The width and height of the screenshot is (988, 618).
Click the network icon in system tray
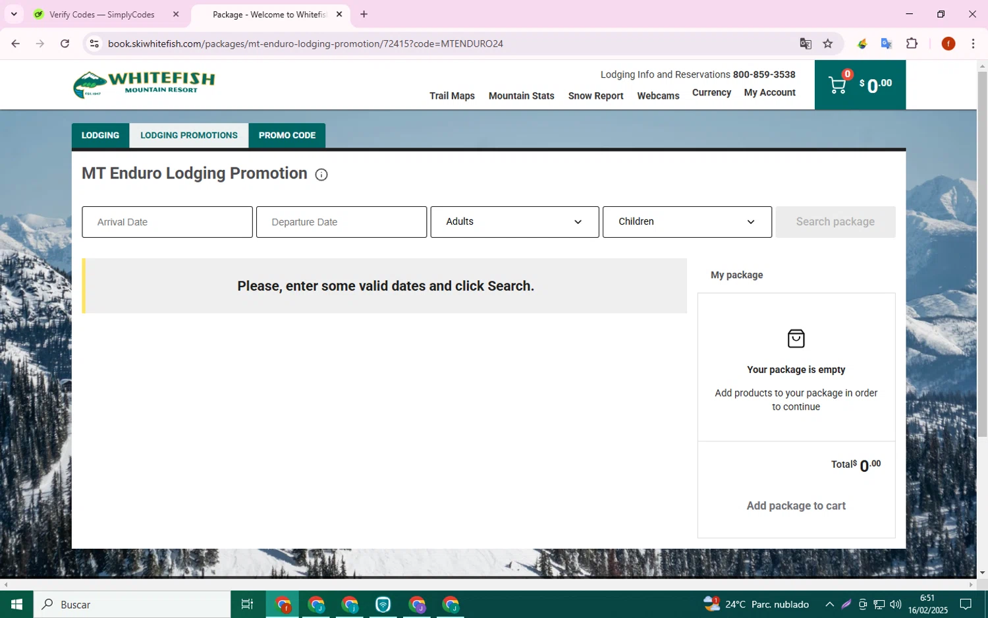(x=879, y=604)
